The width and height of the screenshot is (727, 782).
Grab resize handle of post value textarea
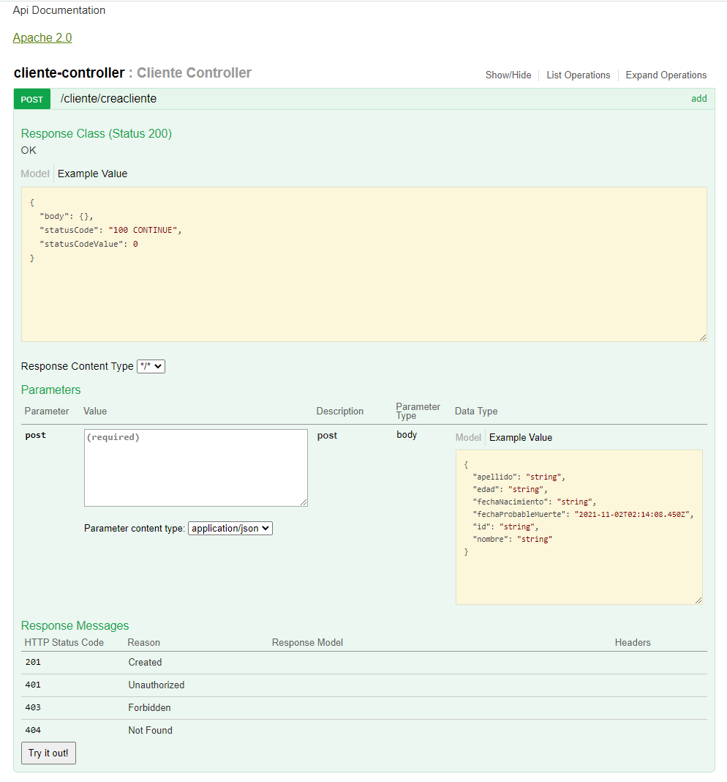[304, 502]
